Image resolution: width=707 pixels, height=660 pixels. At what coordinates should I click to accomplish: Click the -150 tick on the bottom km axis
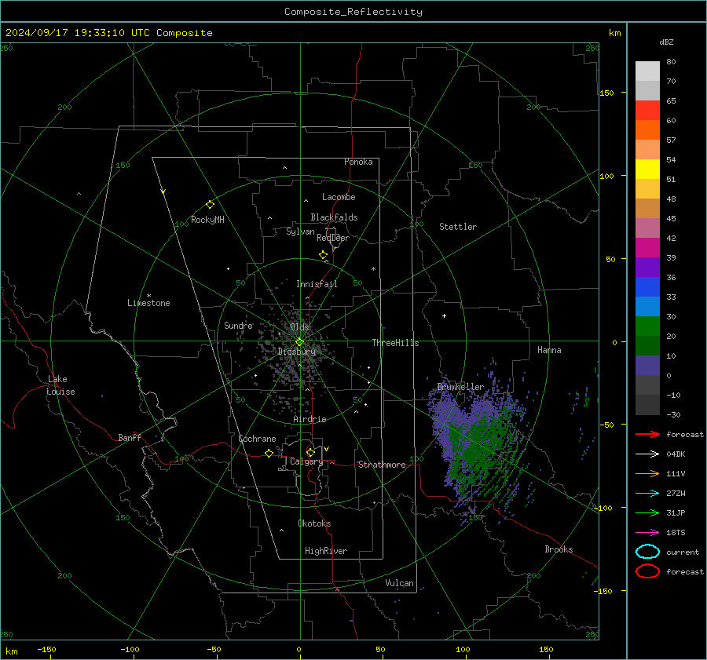pos(46,649)
